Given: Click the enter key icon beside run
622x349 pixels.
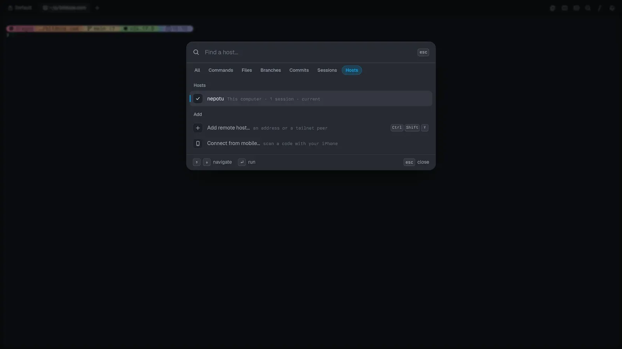Looking at the screenshot, I should pyautogui.click(x=242, y=162).
